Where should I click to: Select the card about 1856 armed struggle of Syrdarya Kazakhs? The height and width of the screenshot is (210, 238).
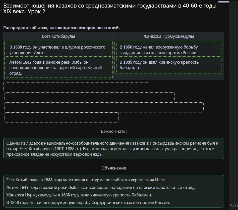(x=169, y=50)
